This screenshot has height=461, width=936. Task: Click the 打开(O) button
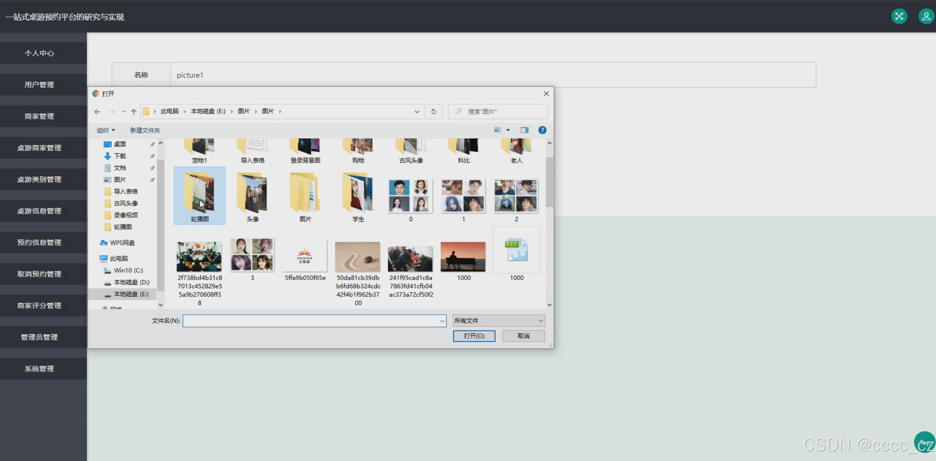[x=474, y=336]
